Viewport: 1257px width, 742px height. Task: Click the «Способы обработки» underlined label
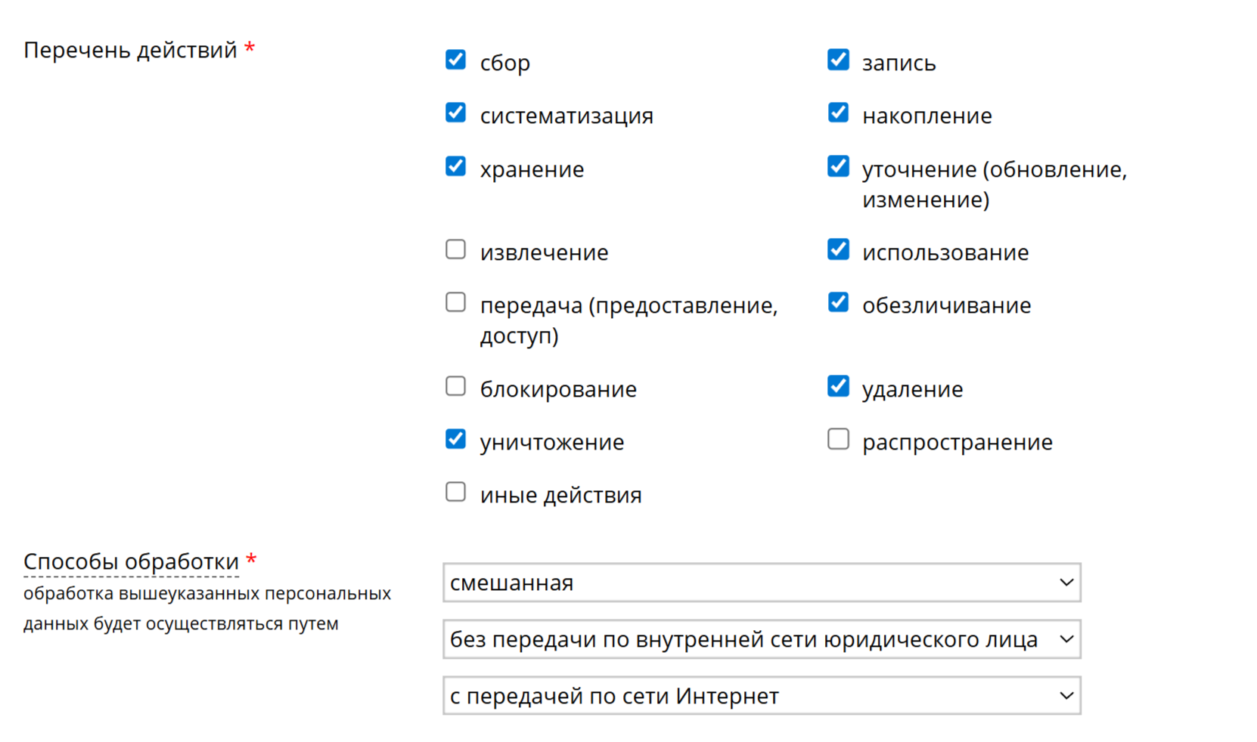131,561
